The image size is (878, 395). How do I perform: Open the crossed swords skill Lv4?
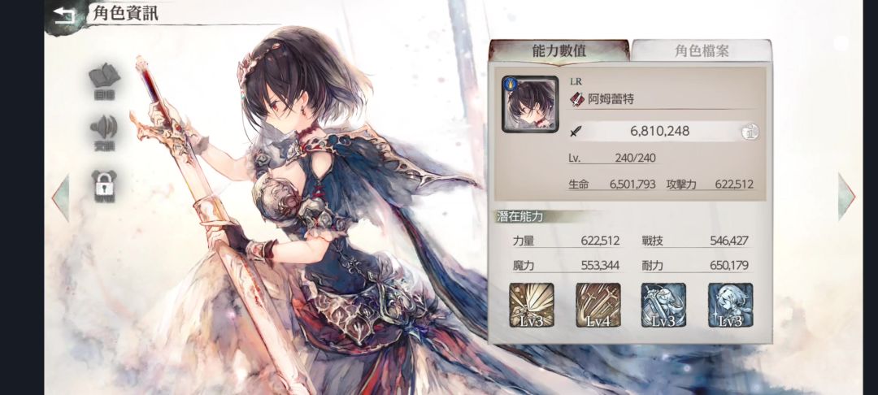pos(598,305)
